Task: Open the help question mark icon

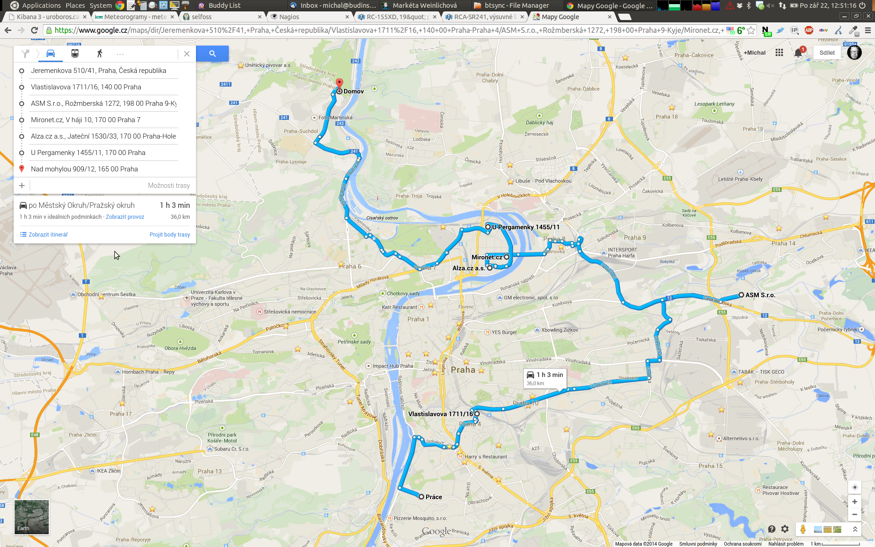Action: 772,529
